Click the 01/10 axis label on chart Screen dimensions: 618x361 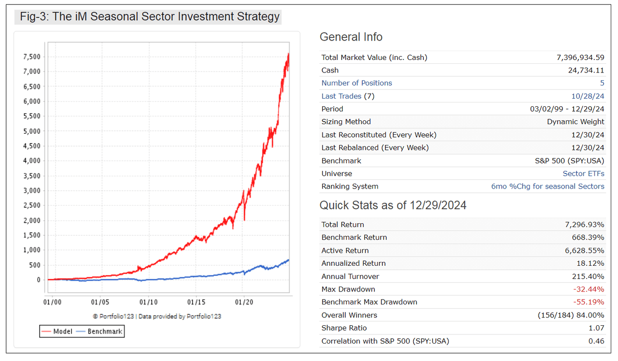tap(148, 301)
